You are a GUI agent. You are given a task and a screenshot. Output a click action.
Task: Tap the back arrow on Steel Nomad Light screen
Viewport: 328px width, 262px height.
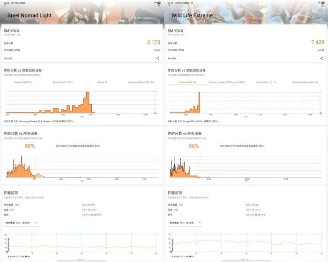click(6, 5)
